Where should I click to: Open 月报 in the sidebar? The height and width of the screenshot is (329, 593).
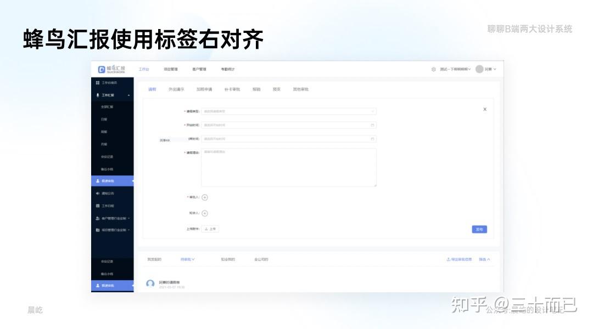[x=104, y=144]
